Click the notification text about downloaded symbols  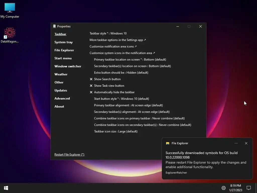tap(202, 155)
